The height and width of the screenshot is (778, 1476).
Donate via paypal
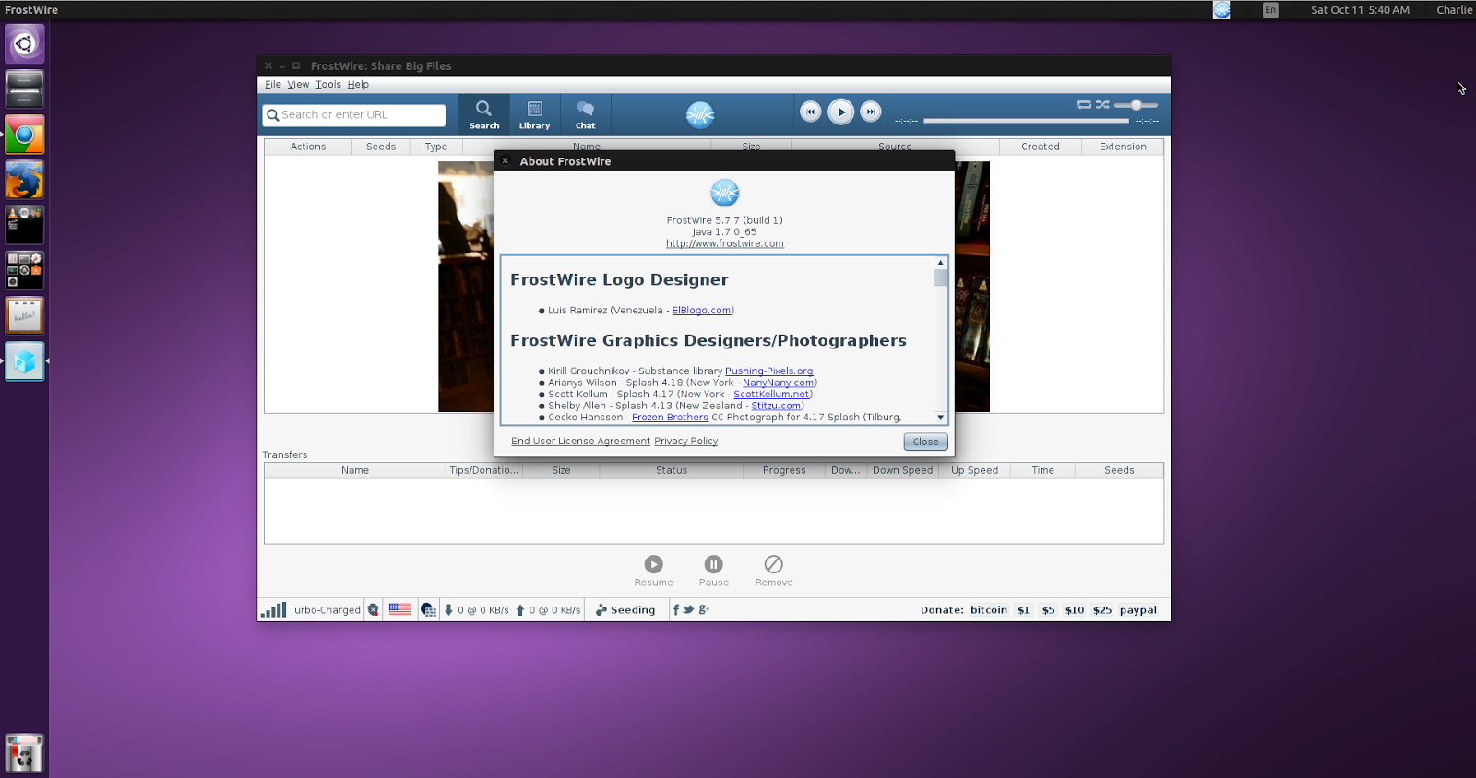[1138, 610]
